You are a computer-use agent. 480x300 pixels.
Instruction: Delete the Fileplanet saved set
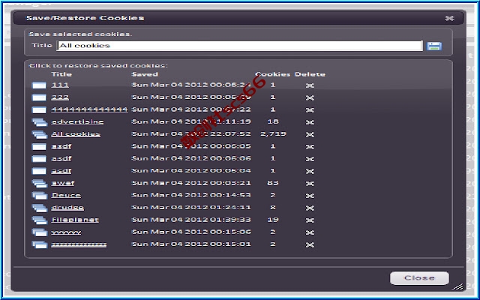310,220
